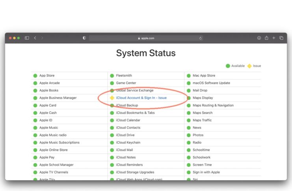Click the green status dot beside Apple Pay
The width and height of the screenshot is (292, 191).
35,157
